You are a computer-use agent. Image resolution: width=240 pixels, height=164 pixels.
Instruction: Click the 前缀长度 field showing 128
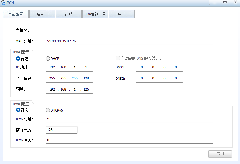(61, 130)
